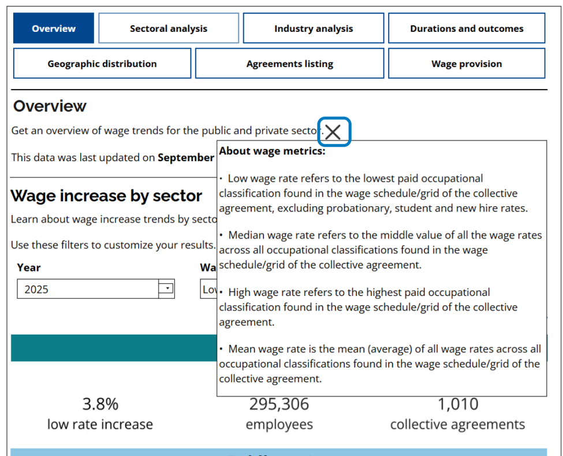Viewport: 563px width, 456px height.
Task: Close the wage metrics tooltip with X
Action: (x=334, y=132)
